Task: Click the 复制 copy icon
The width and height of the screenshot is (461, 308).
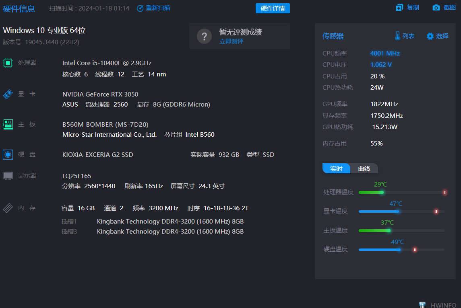Action: pyautogui.click(x=399, y=8)
